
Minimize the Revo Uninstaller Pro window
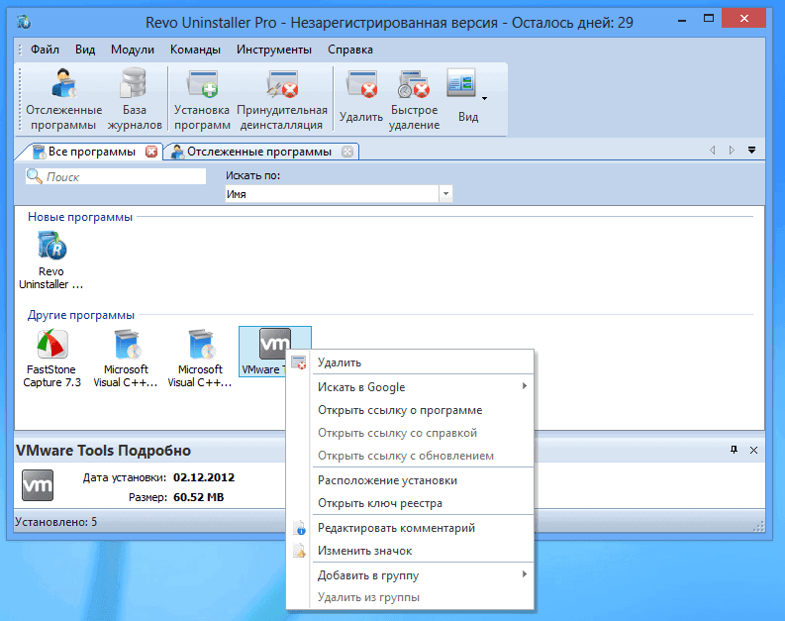tap(681, 20)
